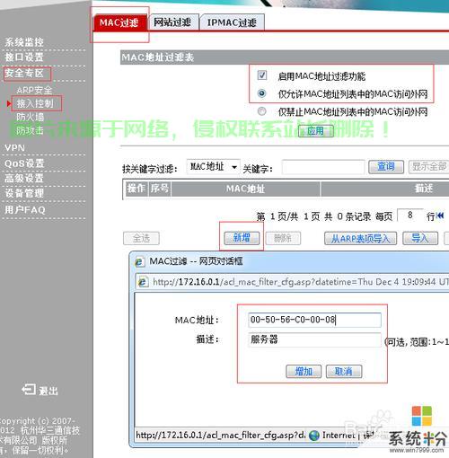
Task: Open VPN in the sidebar
Action: 15,148
